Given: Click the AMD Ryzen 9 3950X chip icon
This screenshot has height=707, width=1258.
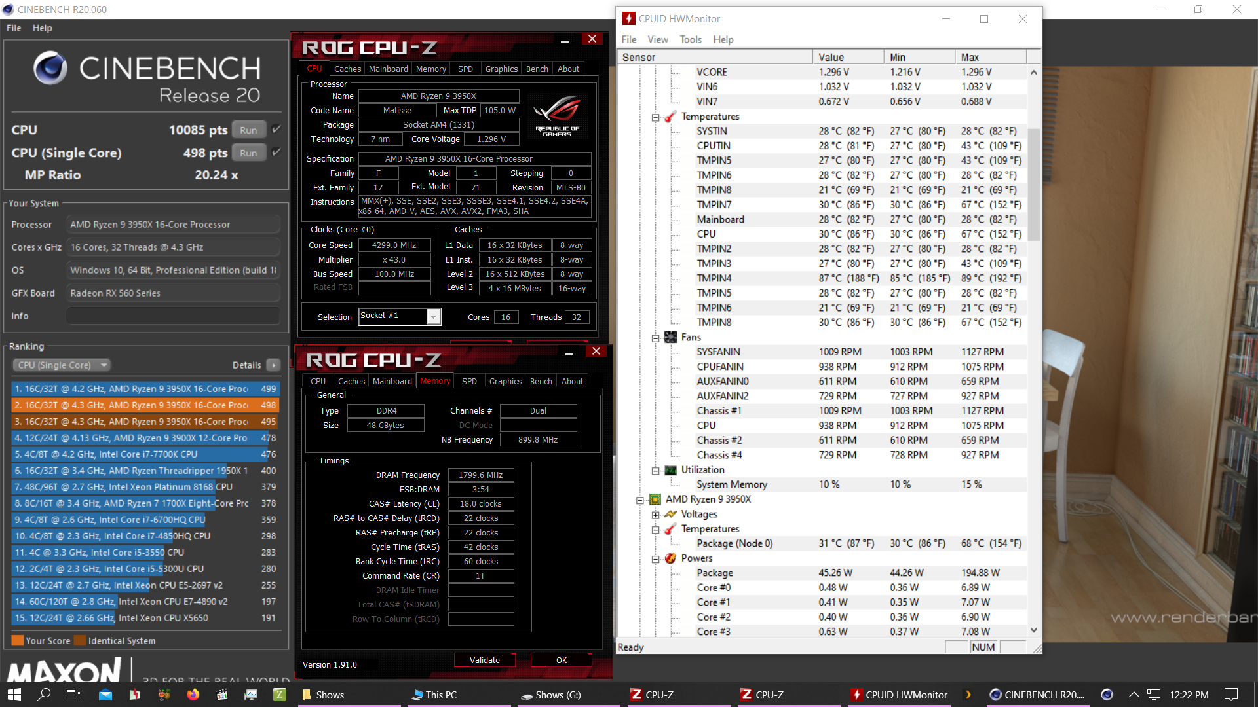Looking at the screenshot, I should point(655,499).
